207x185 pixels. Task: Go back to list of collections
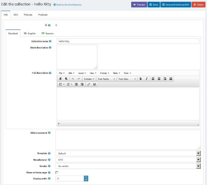(x=68, y=5)
